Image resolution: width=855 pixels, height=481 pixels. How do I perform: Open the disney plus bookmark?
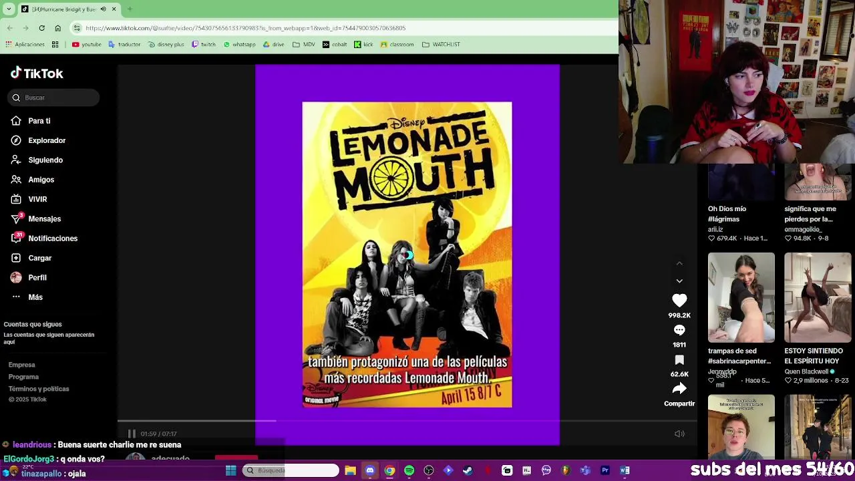(166, 45)
